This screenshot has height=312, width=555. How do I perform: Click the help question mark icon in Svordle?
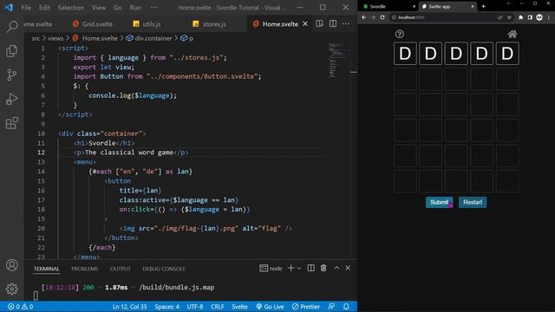click(400, 34)
